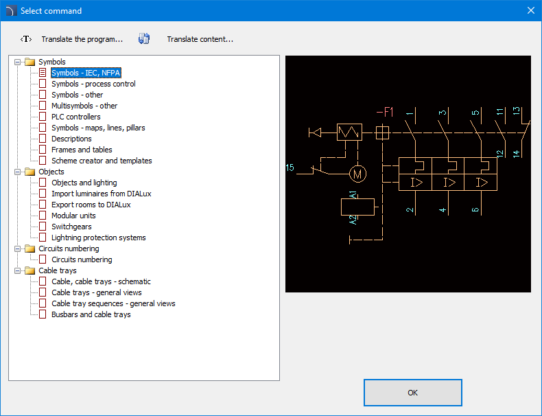This screenshot has height=416, width=542.
Task: Collapse the Cable trays tree node
Action: (x=18, y=270)
